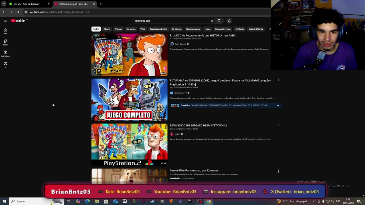
Task: Open the PlayStation 2 Futurama thumbnail by Vector
Action: coord(129,145)
